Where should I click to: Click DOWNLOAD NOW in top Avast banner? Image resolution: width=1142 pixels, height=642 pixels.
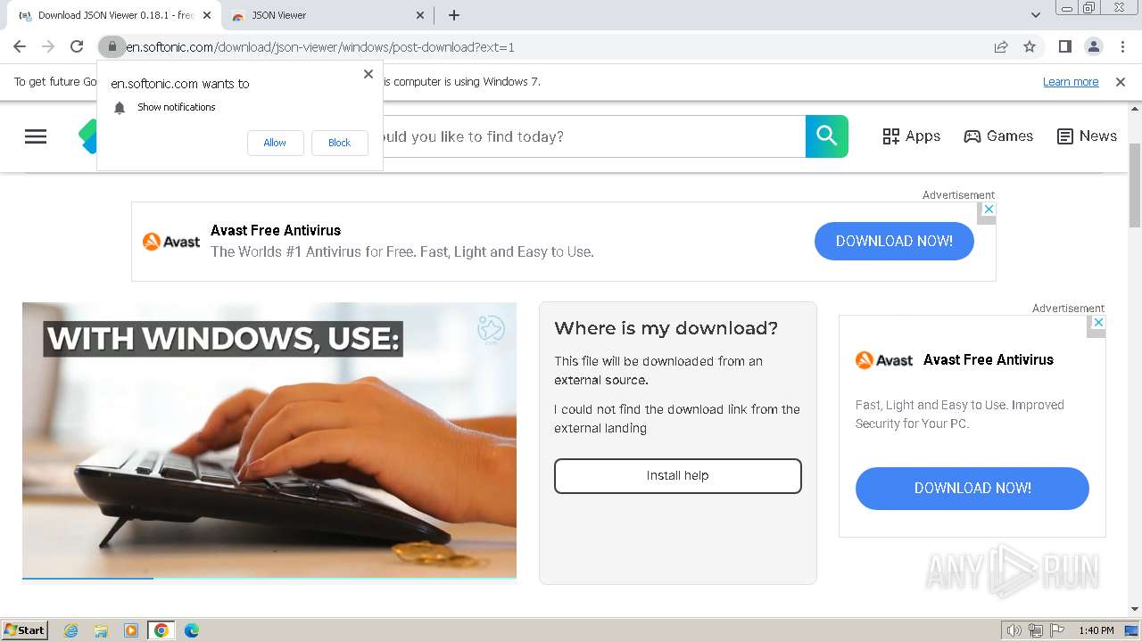894,242
